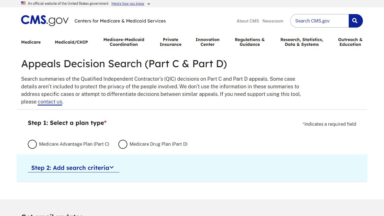Follow the "contact us" link
This screenshot has height=216, width=384.
coord(50,102)
